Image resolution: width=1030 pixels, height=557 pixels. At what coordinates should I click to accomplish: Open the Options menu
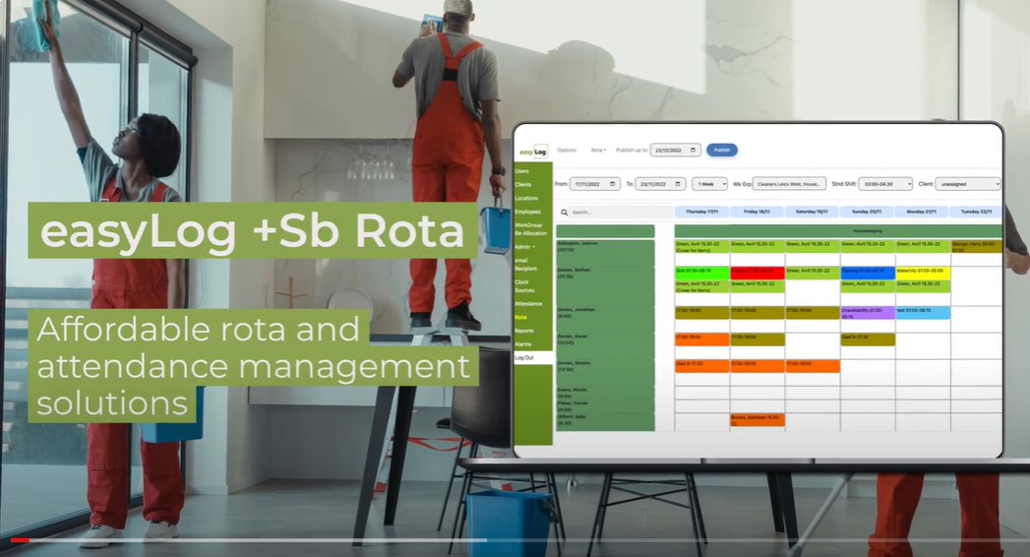tap(567, 151)
